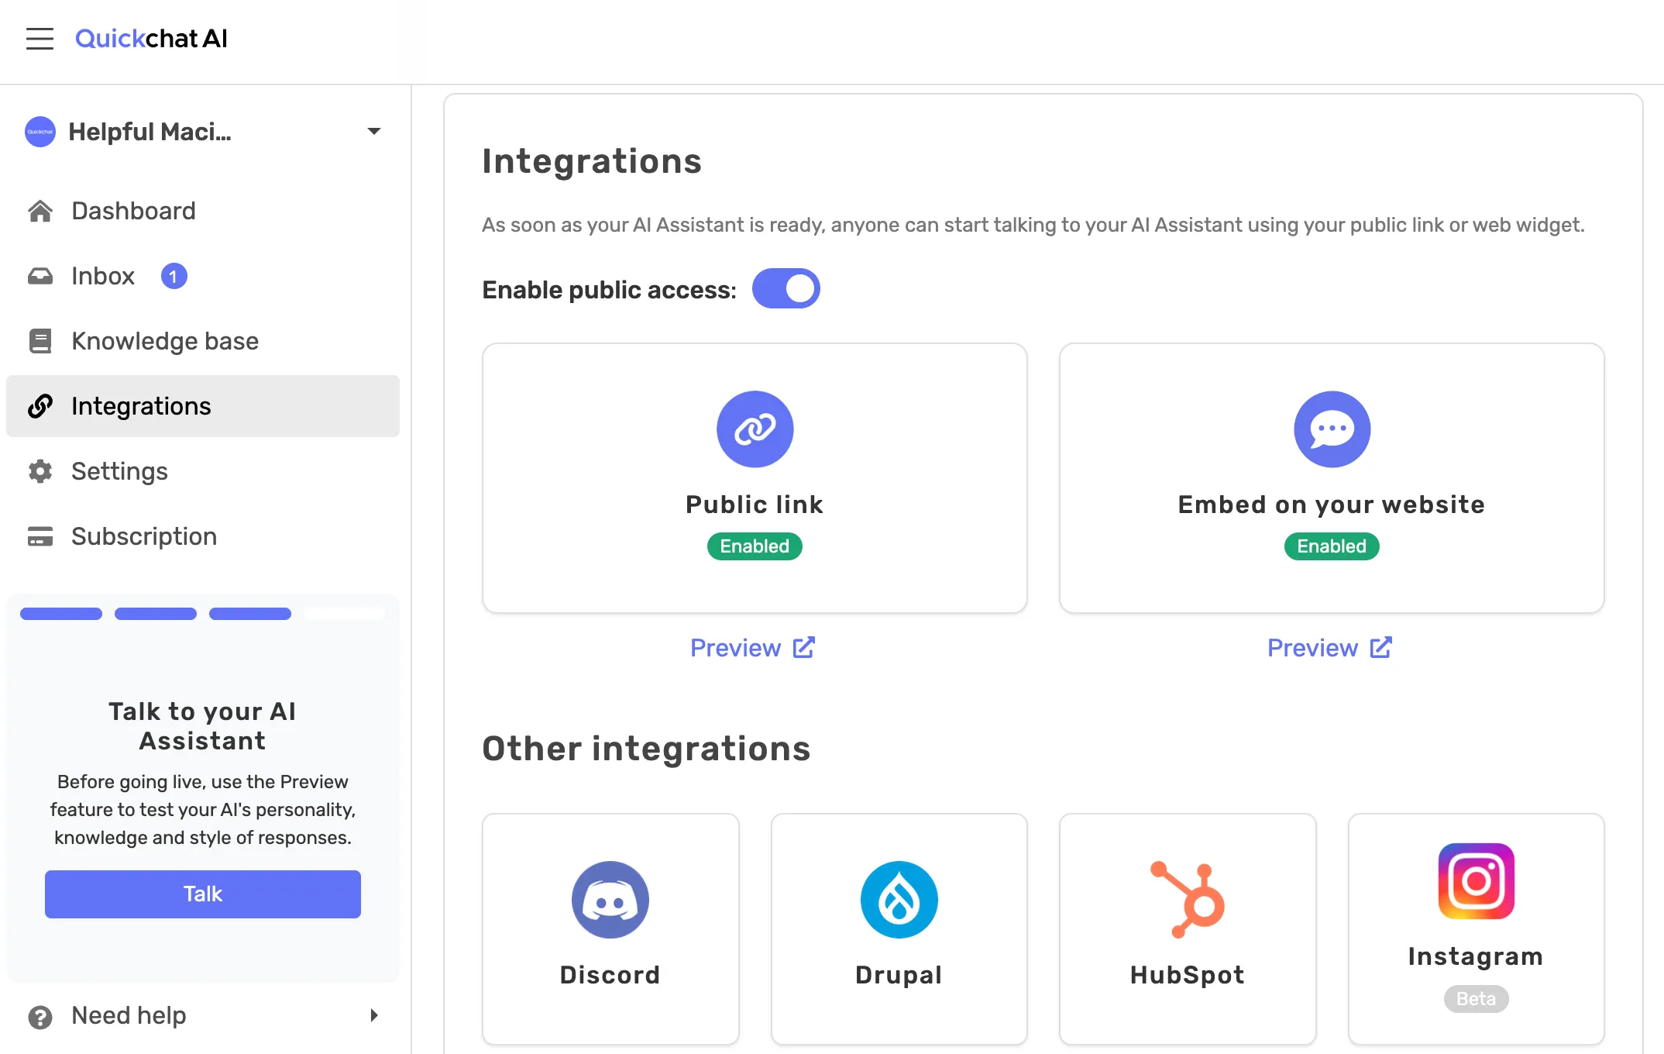Click the Talk to your AI Assistant heading
Screen dimensions: 1664x1054
(203, 726)
